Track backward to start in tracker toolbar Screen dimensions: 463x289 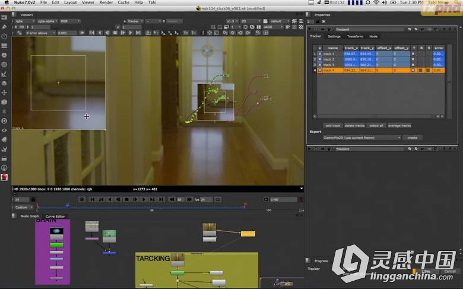coord(92,33)
